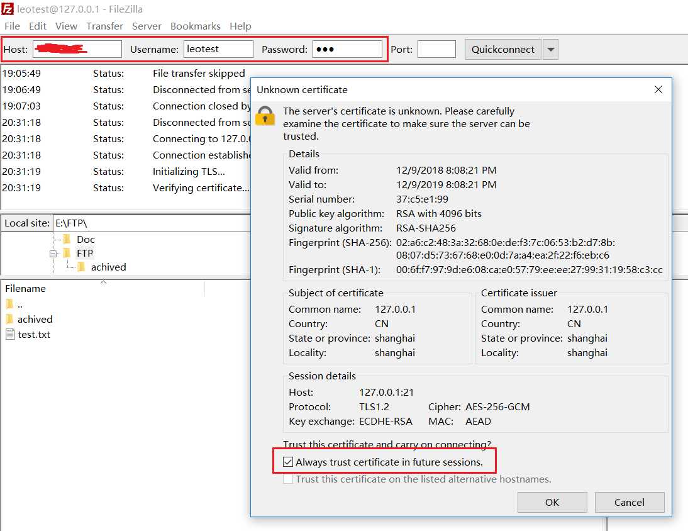Toggle Always trust certificate in future sessions
The width and height of the screenshot is (688, 531).
(288, 462)
